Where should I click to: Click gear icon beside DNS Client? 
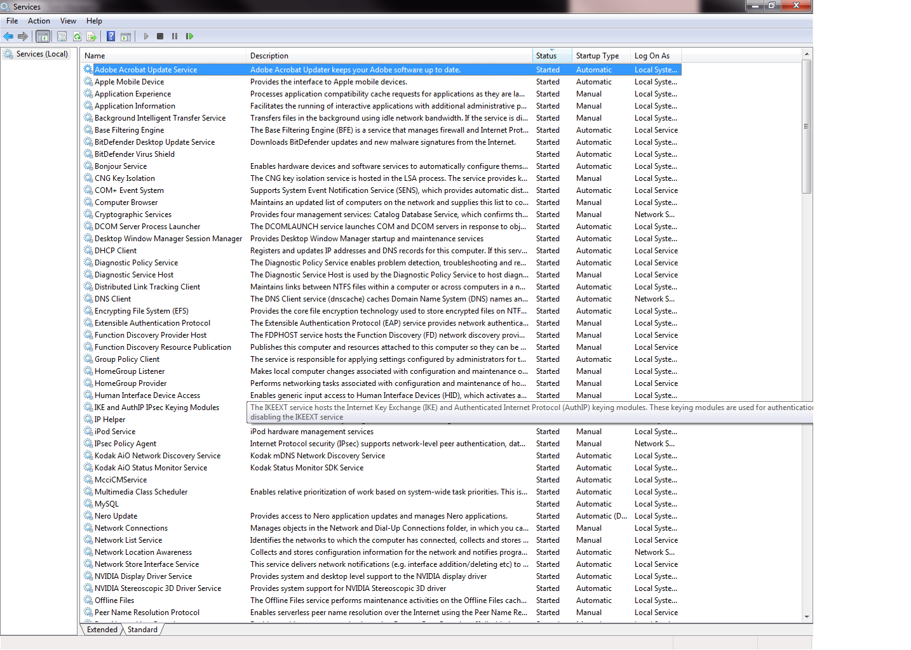pos(88,299)
